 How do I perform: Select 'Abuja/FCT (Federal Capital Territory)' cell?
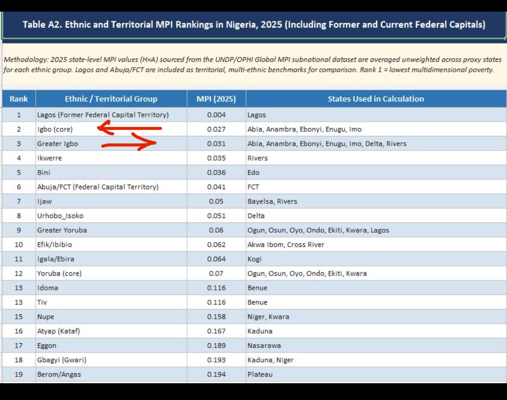tap(111, 187)
